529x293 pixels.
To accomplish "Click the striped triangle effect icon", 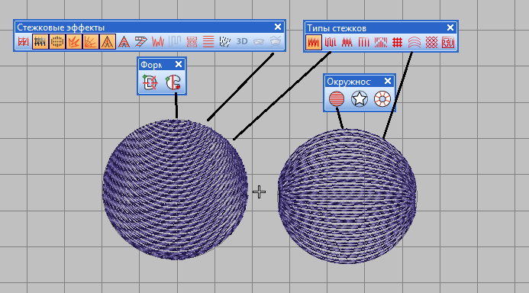I will click(124, 41).
